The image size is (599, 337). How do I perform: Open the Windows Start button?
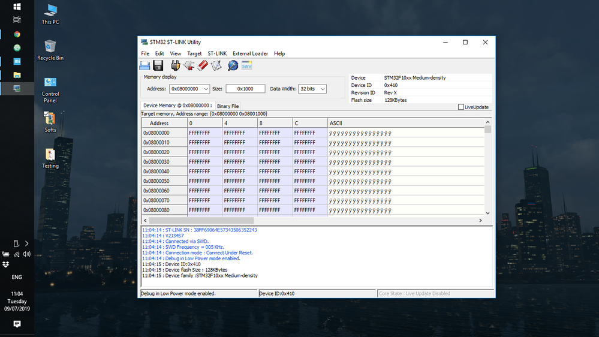17,7
